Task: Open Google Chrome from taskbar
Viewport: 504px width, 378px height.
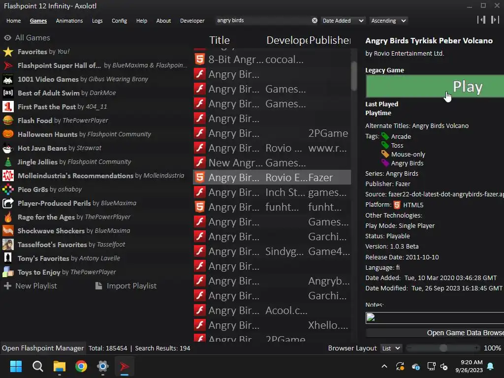Action: tap(81, 366)
